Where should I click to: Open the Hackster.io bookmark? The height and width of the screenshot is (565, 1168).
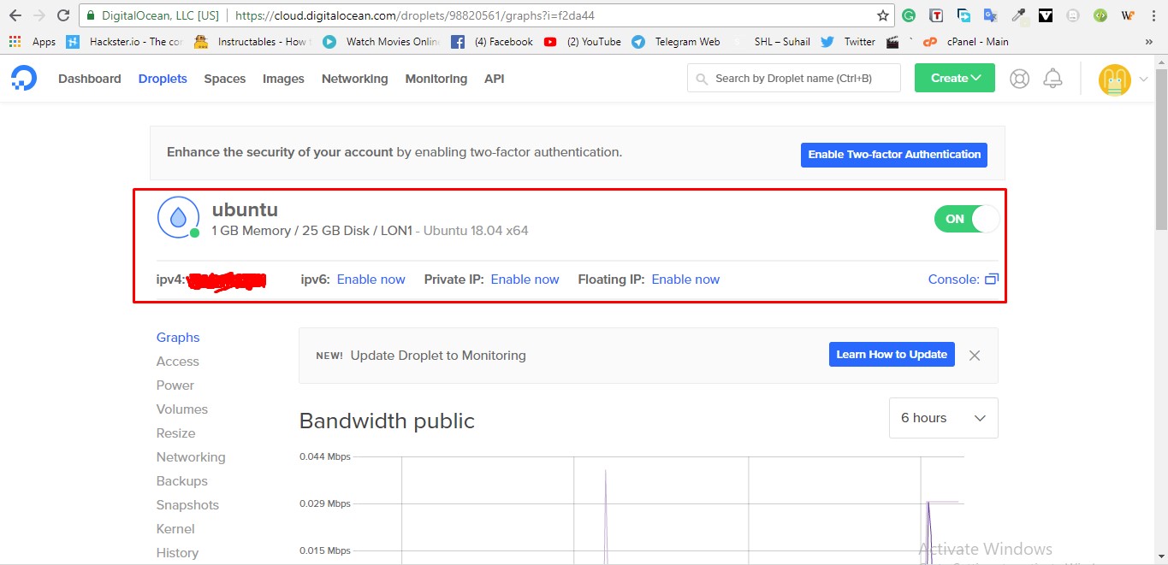[124, 42]
